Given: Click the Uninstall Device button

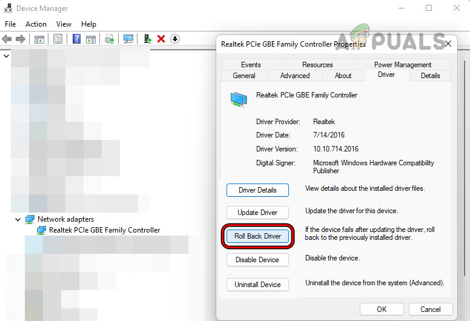Looking at the screenshot, I should click(x=257, y=285).
